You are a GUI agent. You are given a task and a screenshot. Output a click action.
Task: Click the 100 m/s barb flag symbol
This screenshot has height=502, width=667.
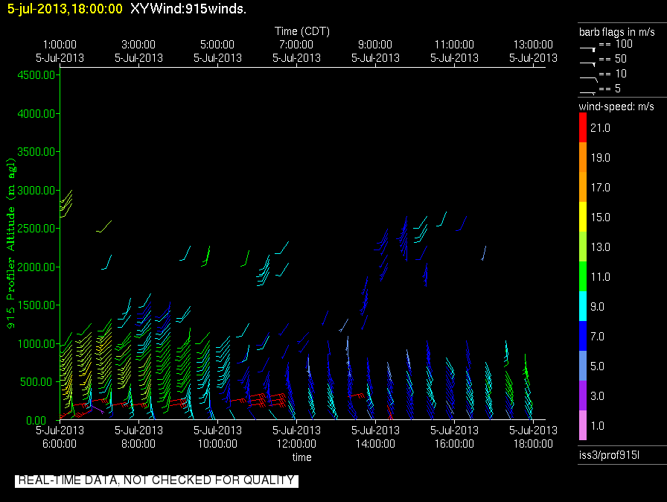click(588, 46)
